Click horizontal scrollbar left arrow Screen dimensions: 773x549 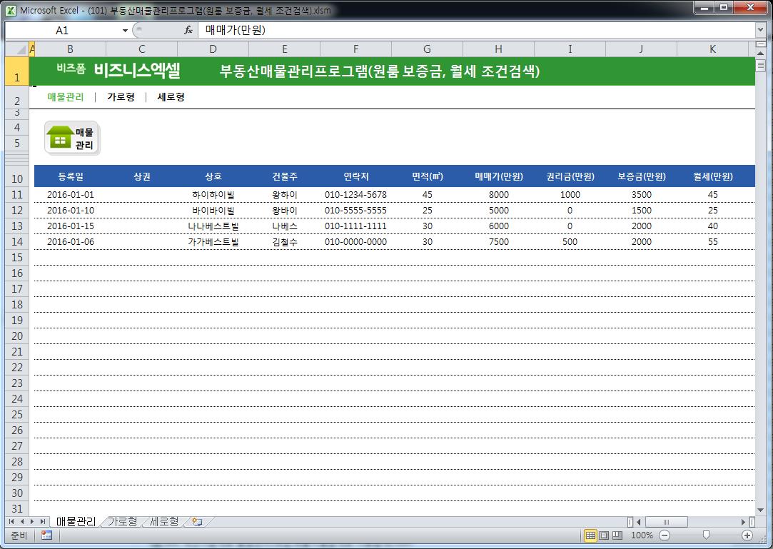pyautogui.click(x=639, y=522)
